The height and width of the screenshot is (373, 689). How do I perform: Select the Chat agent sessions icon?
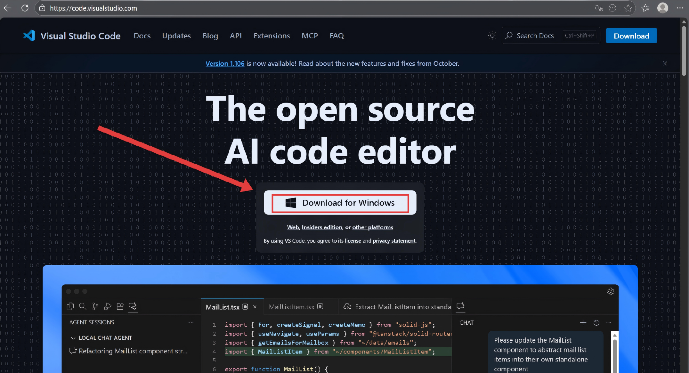133,307
